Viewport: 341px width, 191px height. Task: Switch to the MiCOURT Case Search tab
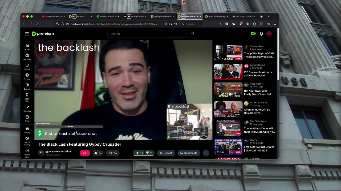[244, 16]
